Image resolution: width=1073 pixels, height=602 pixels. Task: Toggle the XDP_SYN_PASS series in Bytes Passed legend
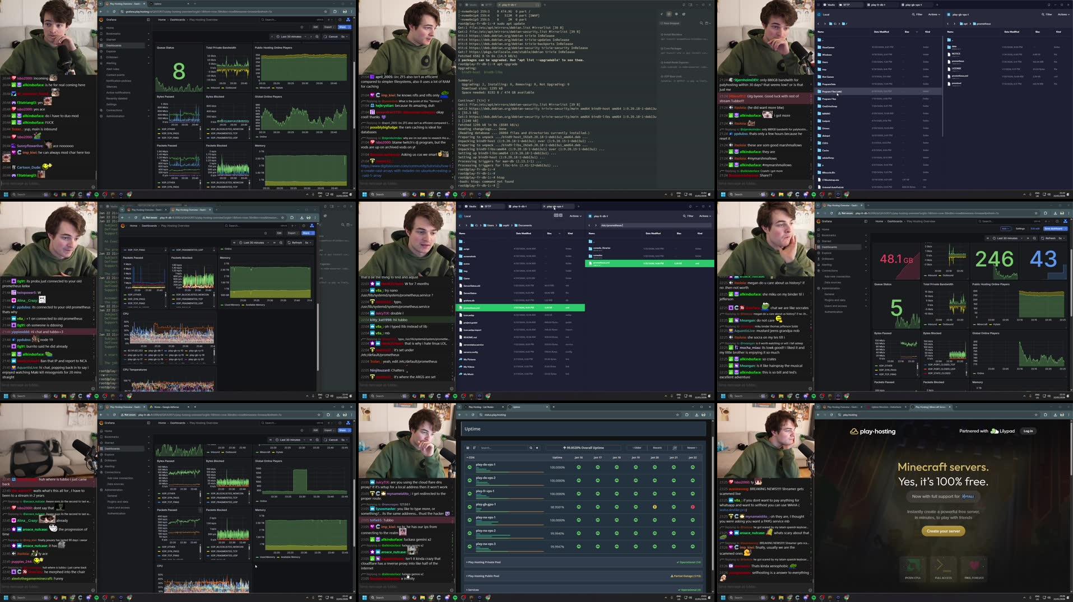169,133
